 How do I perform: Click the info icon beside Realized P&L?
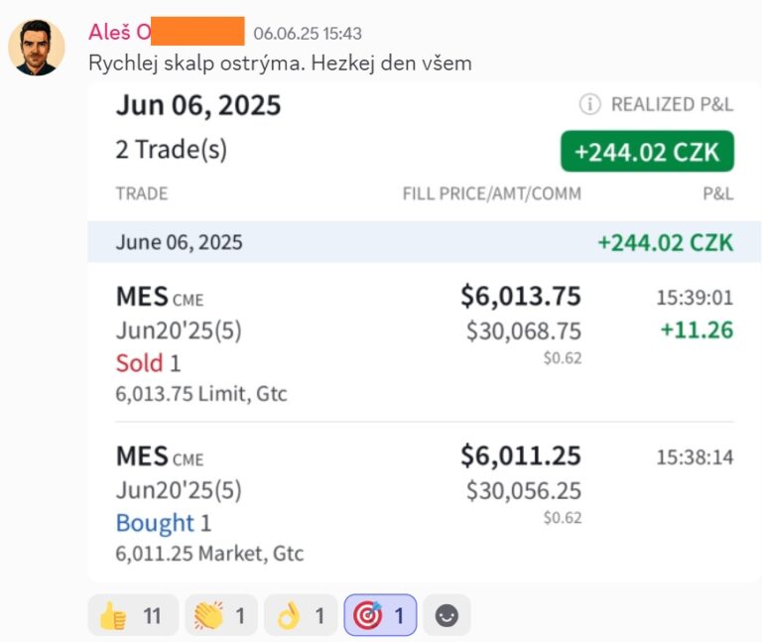(589, 104)
